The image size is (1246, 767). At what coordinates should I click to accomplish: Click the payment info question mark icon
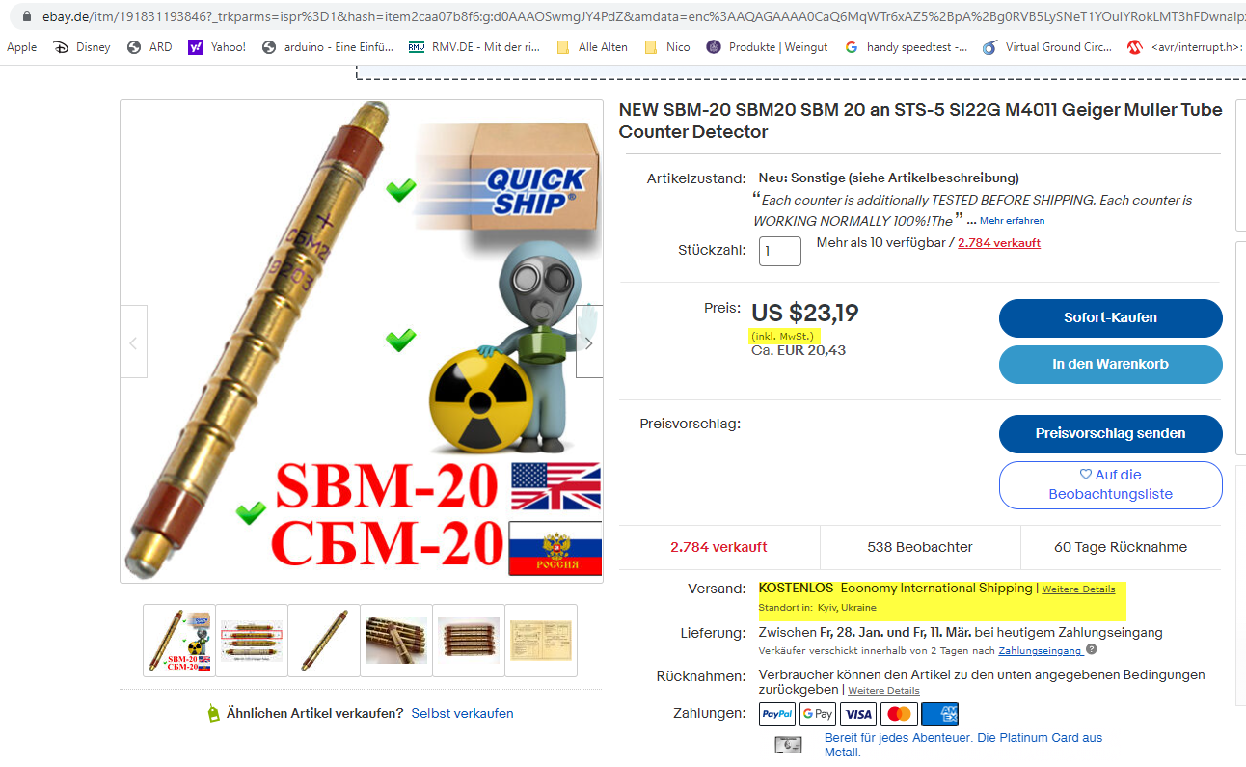coord(1092,650)
